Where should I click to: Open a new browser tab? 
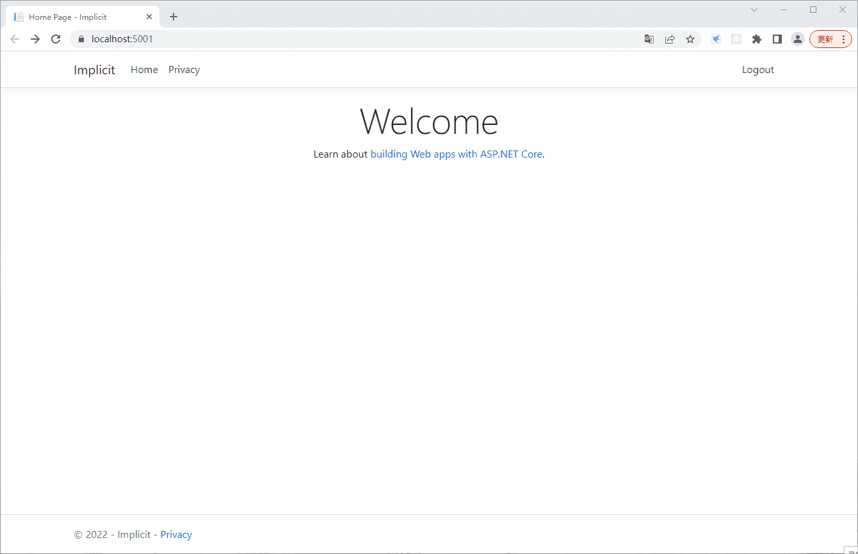174,17
